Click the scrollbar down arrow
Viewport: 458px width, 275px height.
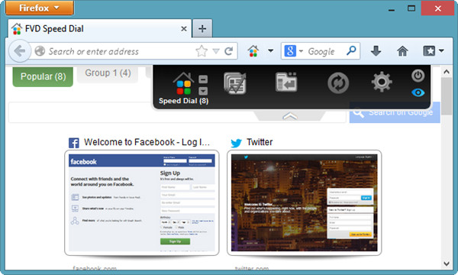(447, 264)
